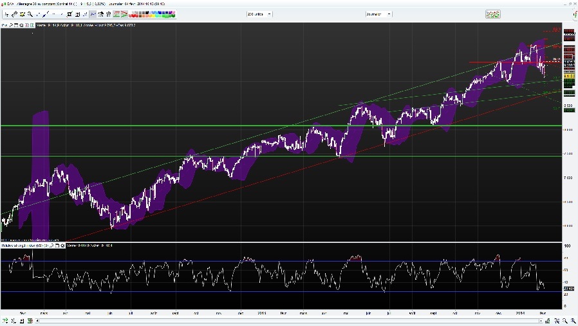The width and height of the screenshot is (578, 326).
Task: Select the eraser tool in the toolbar
Action: 14,14
